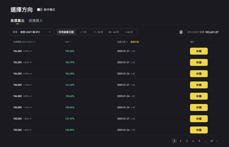This screenshot has height=147, width=229.
Task: Select the 所有結算日期 filter option
Action: point(66,32)
